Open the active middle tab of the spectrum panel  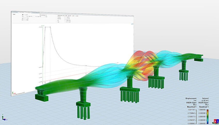pyautogui.click(x=25, y=12)
